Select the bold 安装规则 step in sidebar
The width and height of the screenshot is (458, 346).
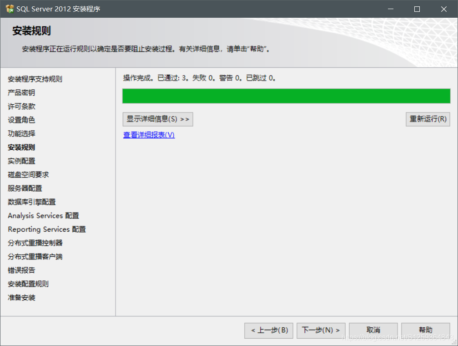pyautogui.click(x=21, y=148)
